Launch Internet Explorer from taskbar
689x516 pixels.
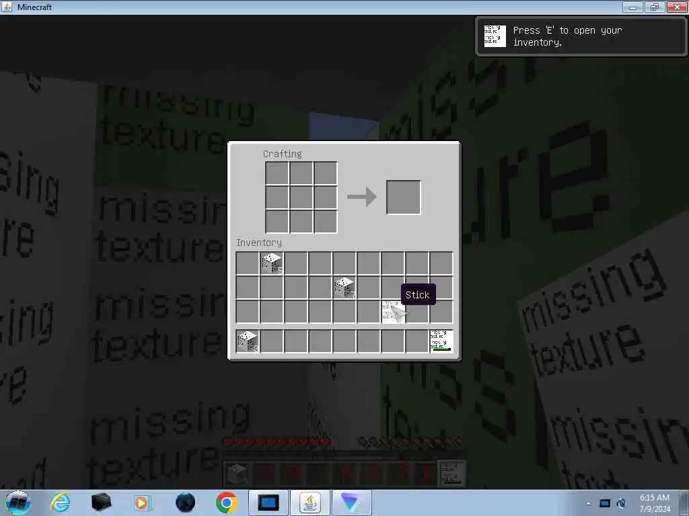tap(60, 503)
